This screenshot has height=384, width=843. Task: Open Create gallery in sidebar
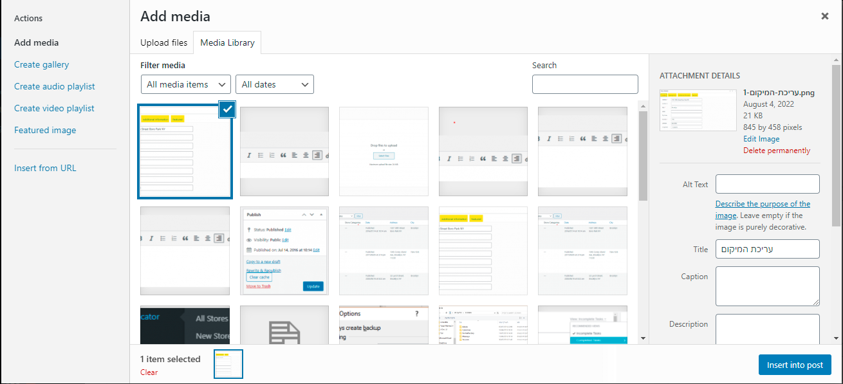pyautogui.click(x=42, y=64)
